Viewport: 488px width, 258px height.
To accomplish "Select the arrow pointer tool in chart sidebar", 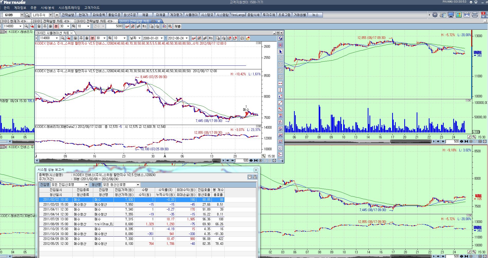I will pyautogui.click(x=280, y=52).
